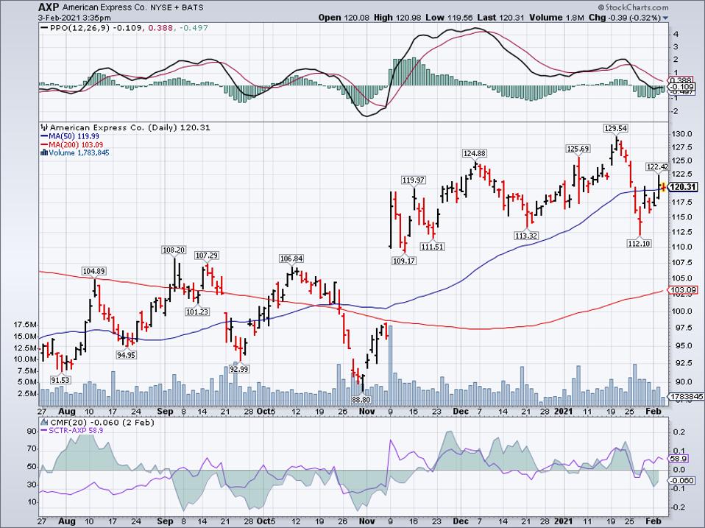Click the OHLC bar icon before American Express Co. (Daily)
The width and height of the screenshot is (705, 528).
[x=44, y=127]
